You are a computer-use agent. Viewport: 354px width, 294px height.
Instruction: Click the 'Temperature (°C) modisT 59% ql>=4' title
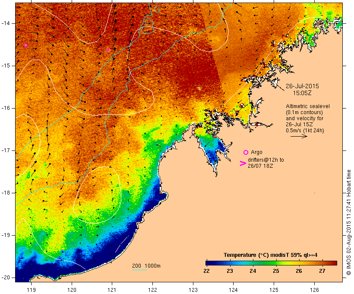(271, 255)
